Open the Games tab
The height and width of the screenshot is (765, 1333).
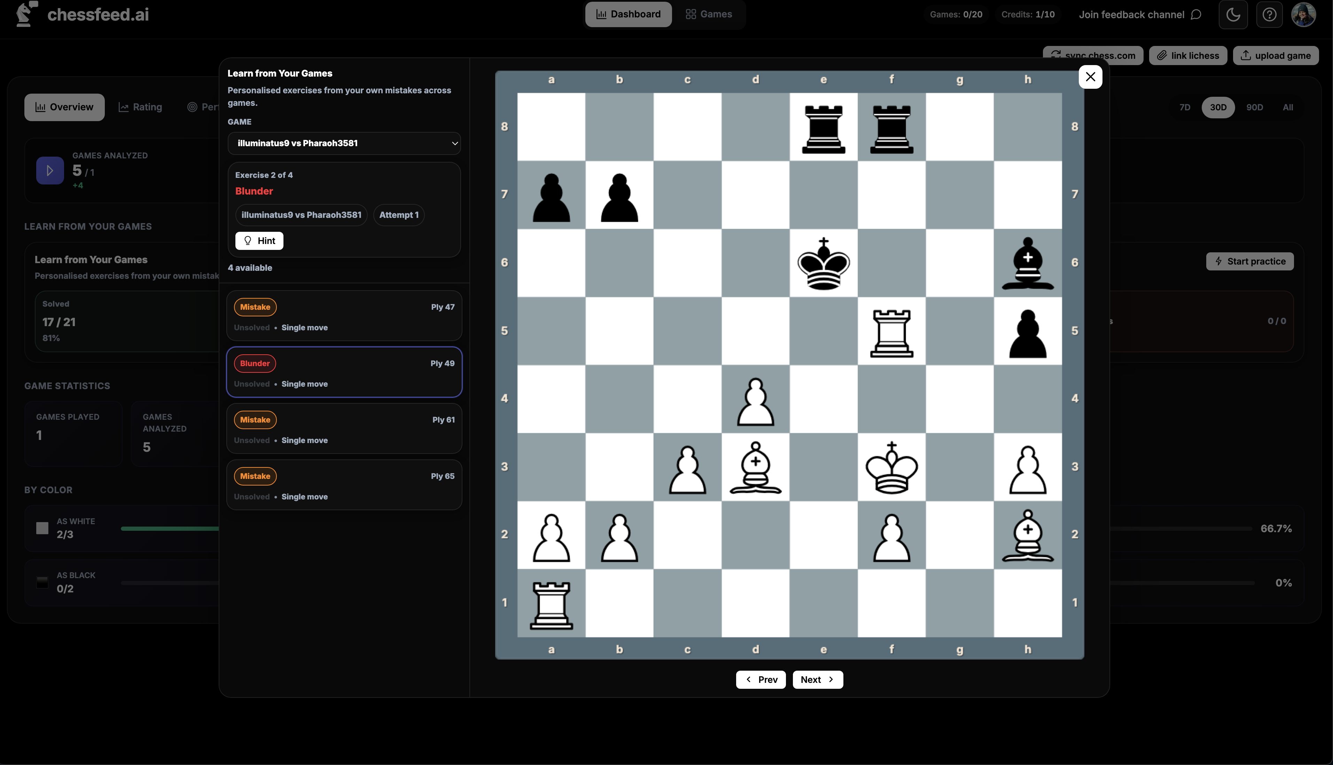click(709, 14)
